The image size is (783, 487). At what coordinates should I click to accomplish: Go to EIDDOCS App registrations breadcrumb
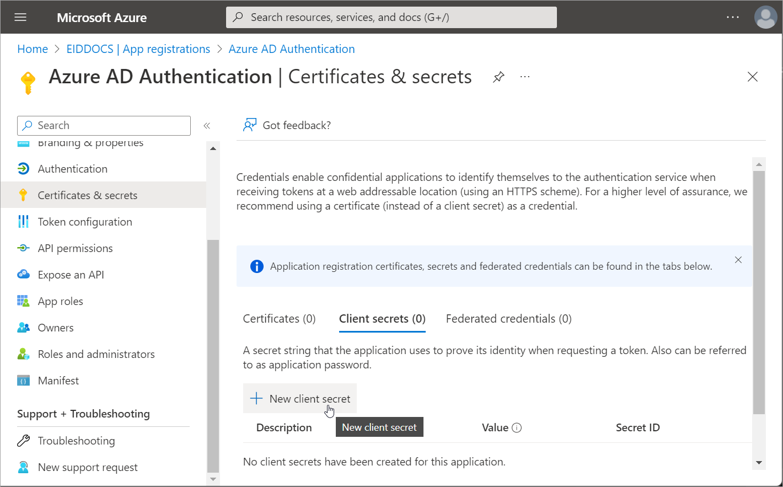(x=138, y=49)
